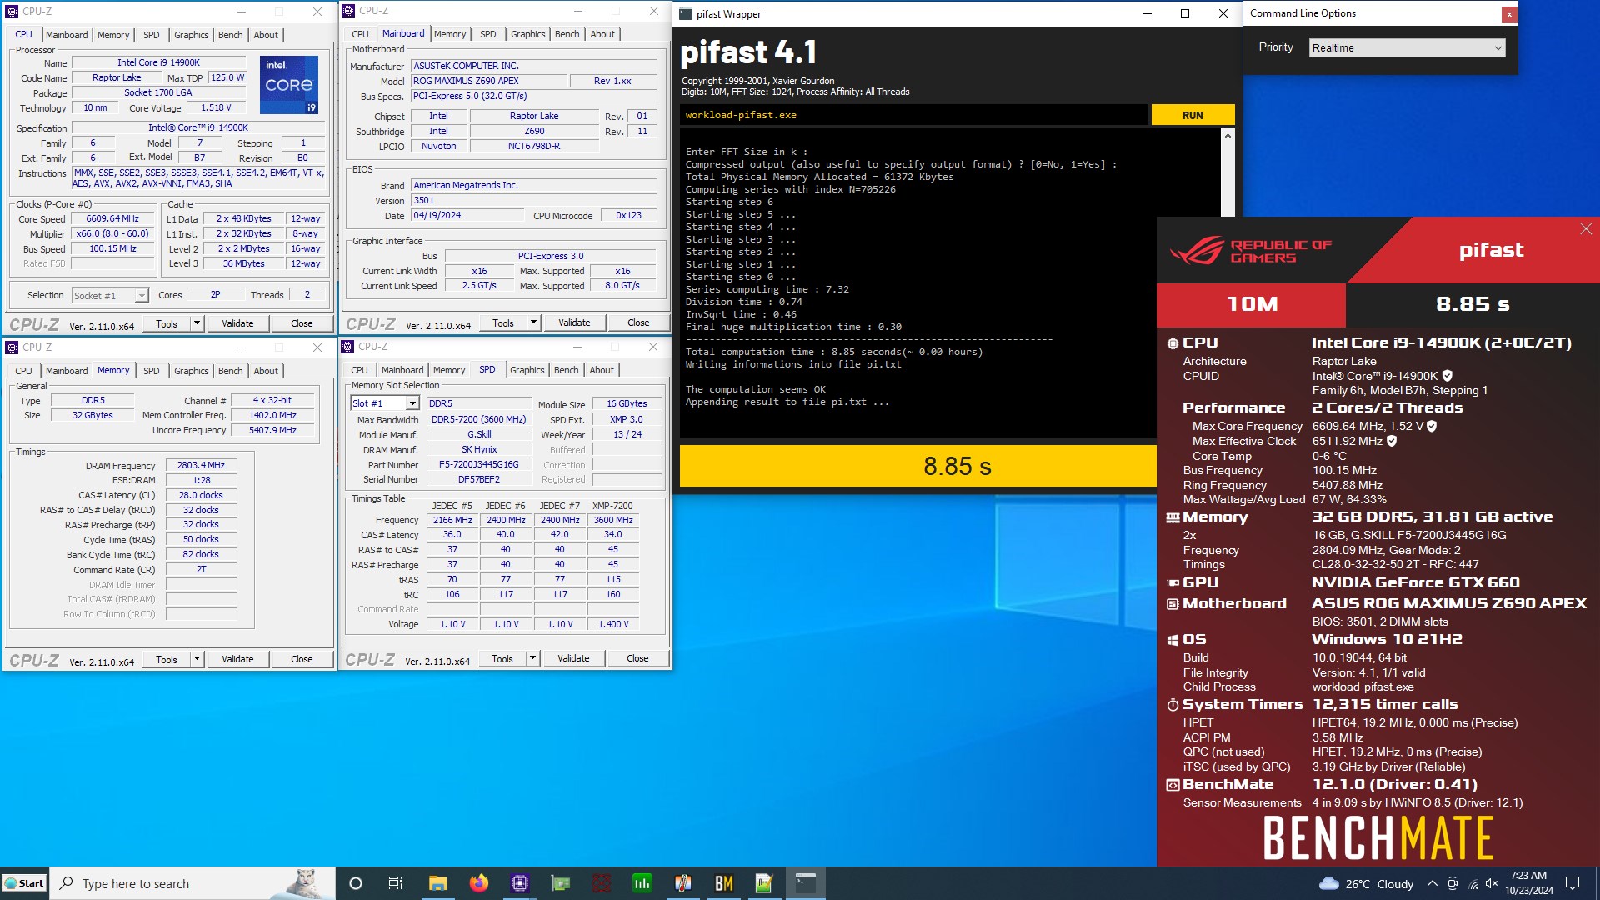Open Socket #1 selection dropdown in CPU window

pos(110,295)
